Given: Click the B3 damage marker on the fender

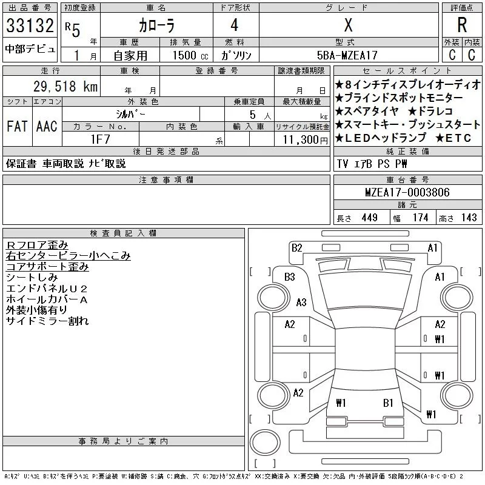Looking at the screenshot, I should click(289, 277).
